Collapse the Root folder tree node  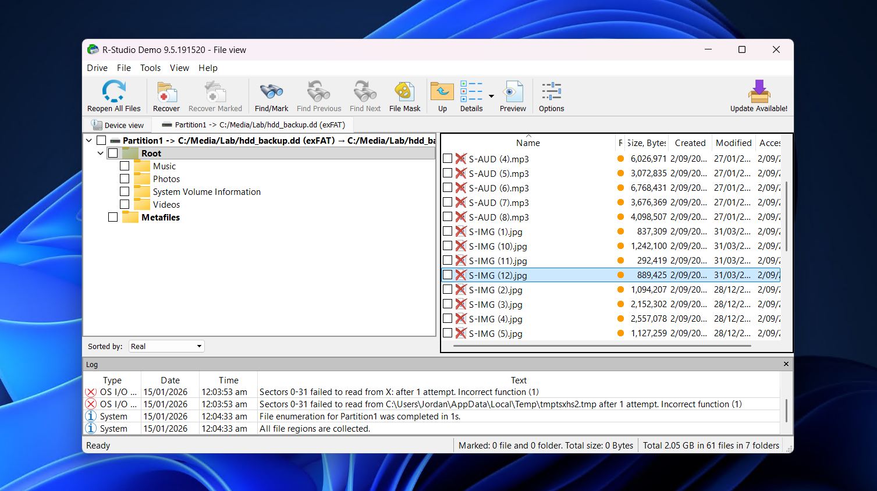point(100,153)
